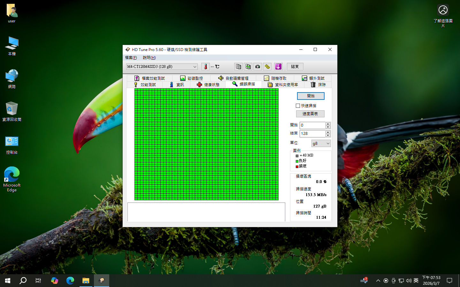Screen dimensions: 460x287
Task: Open the 自動噪聲管理 tab
Action: click(x=233, y=78)
